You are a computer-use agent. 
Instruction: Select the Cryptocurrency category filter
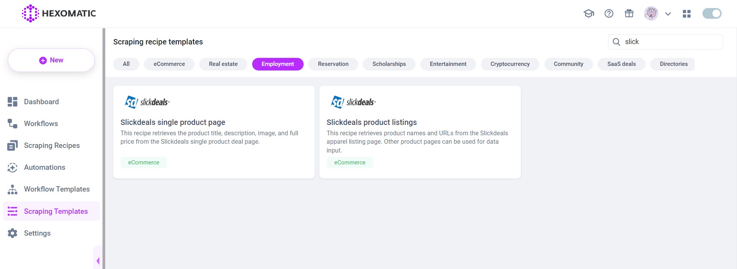[510, 64]
